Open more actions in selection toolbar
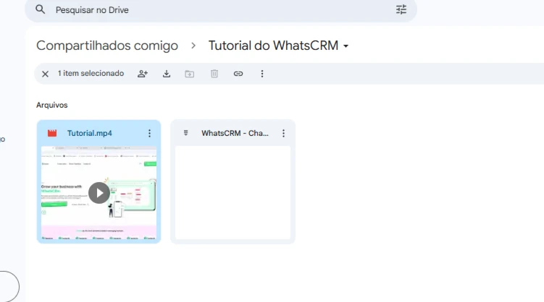The width and height of the screenshot is (544, 302). [x=262, y=74]
